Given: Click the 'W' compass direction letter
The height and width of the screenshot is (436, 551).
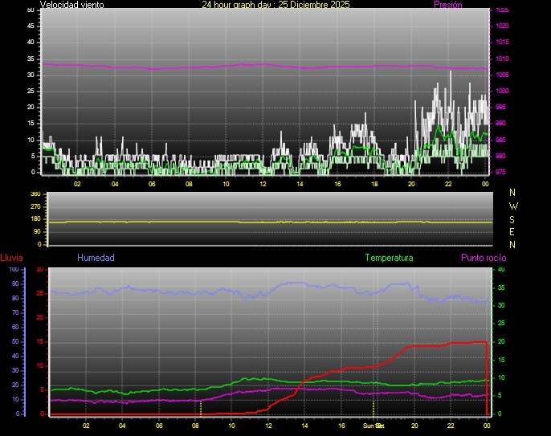Looking at the screenshot, I should tap(513, 206).
